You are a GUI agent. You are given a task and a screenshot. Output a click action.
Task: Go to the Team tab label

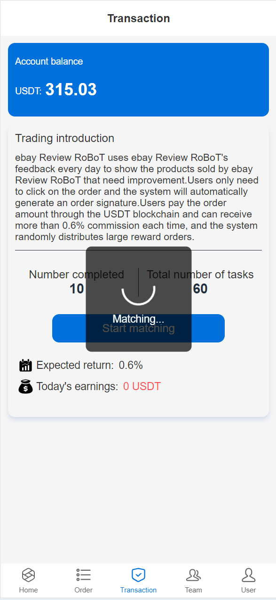193,590
